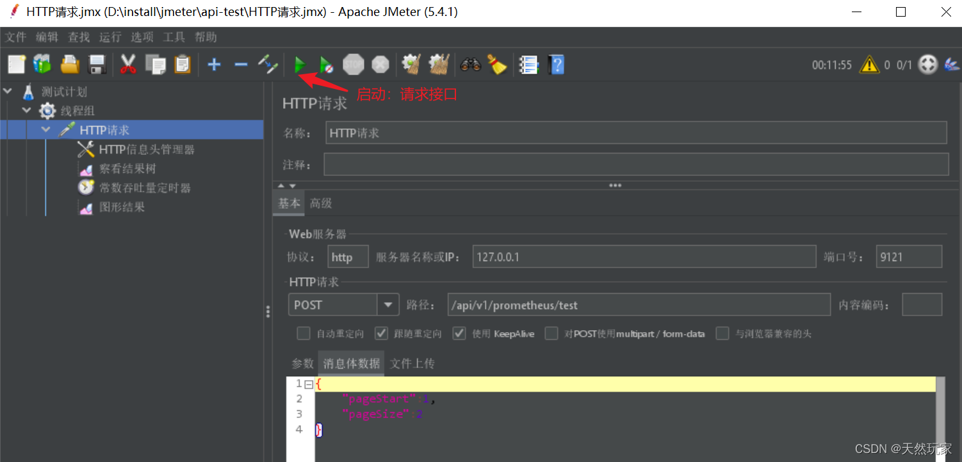This screenshot has width=962, height=462.
Task: Click the remote engines round icon
Action: [x=927, y=65]
